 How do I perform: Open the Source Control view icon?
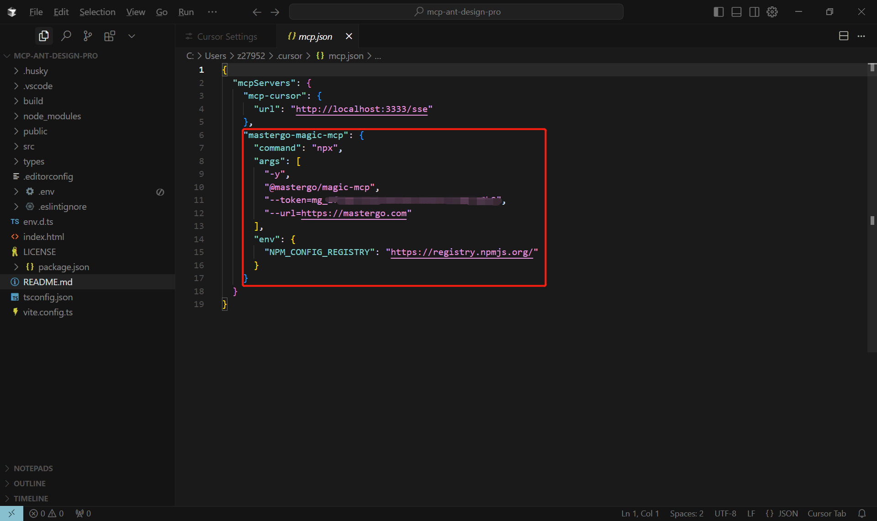(88, 36)
